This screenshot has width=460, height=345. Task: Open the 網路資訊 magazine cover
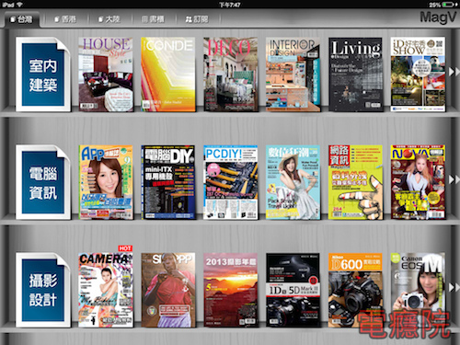tap(356, 182)
